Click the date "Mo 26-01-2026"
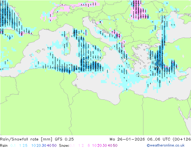The image size is (191, 148). point(127,139)
